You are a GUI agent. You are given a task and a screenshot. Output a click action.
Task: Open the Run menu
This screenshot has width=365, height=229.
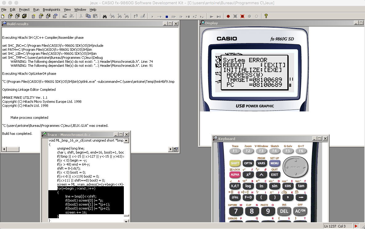coord(36,10)
